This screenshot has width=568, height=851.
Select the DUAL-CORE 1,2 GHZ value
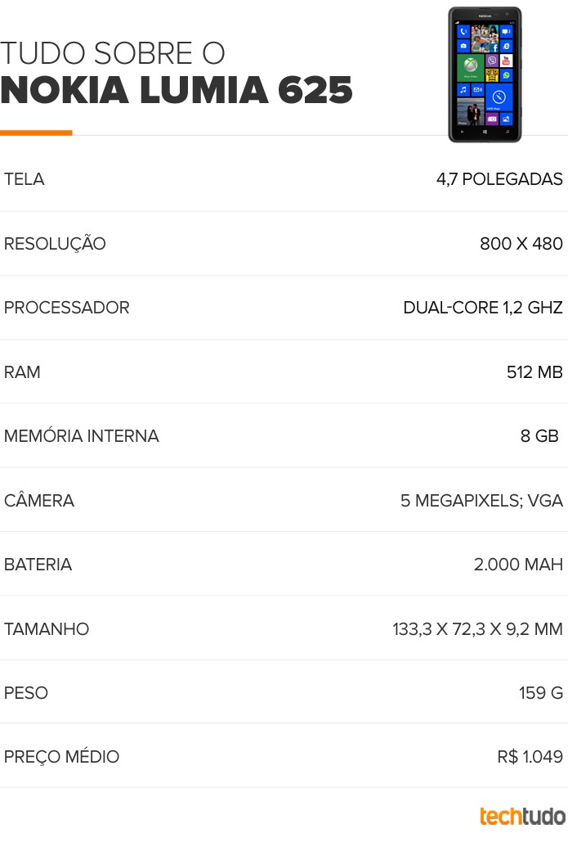(482, 308)
